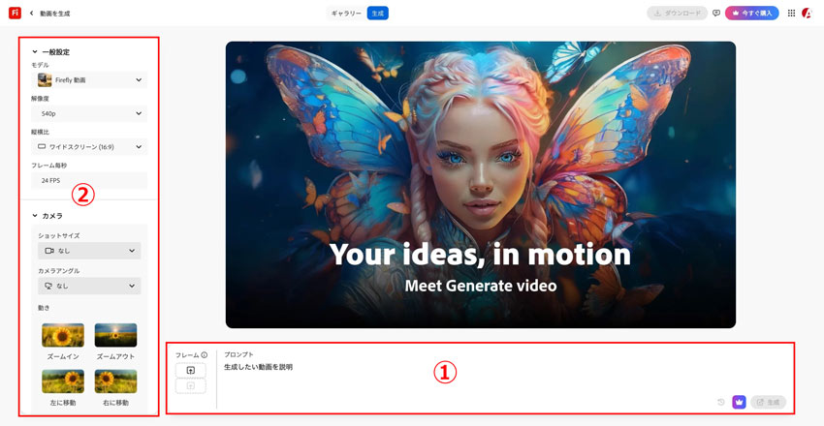The image size is (824, 426).
Task: Click the ダウンロード button
Action: 678,14
